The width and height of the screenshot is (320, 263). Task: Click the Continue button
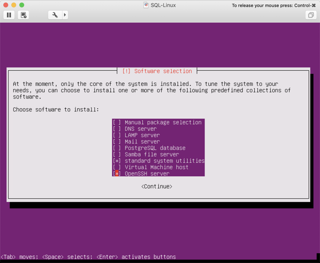[x=157, y=186]
